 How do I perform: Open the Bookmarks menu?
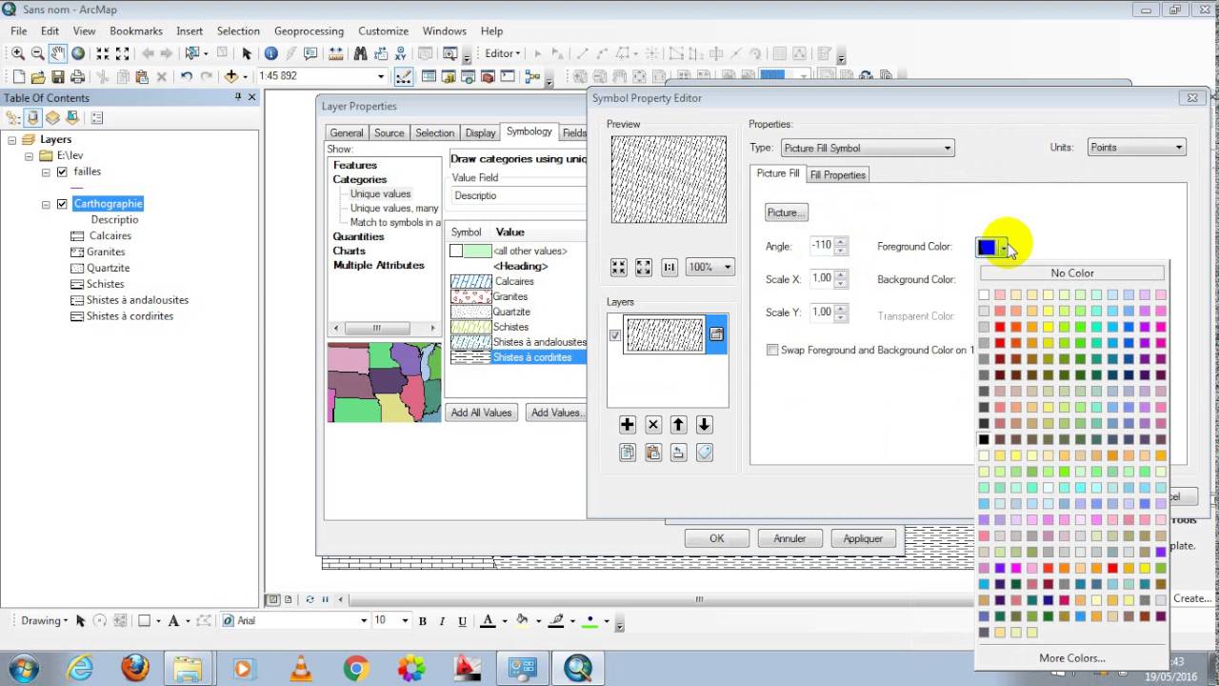click(136, 31)
